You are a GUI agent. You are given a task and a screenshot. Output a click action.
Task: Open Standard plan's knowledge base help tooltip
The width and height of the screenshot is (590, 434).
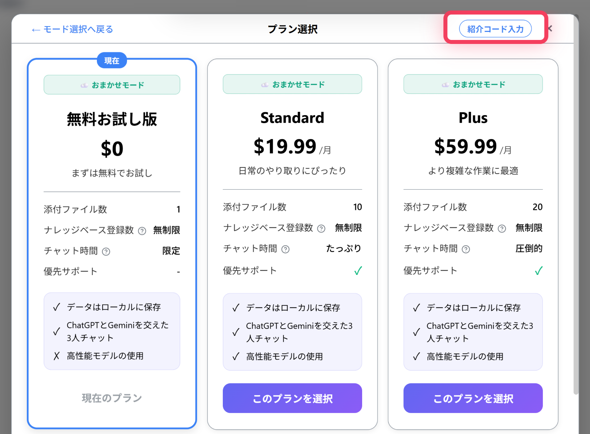(x=321, y=228)
